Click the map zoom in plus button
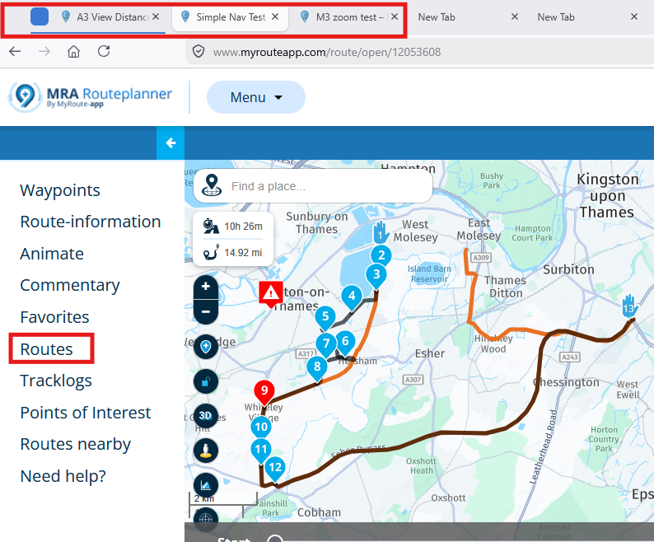654x542 pixels. [x=205, y=287]
